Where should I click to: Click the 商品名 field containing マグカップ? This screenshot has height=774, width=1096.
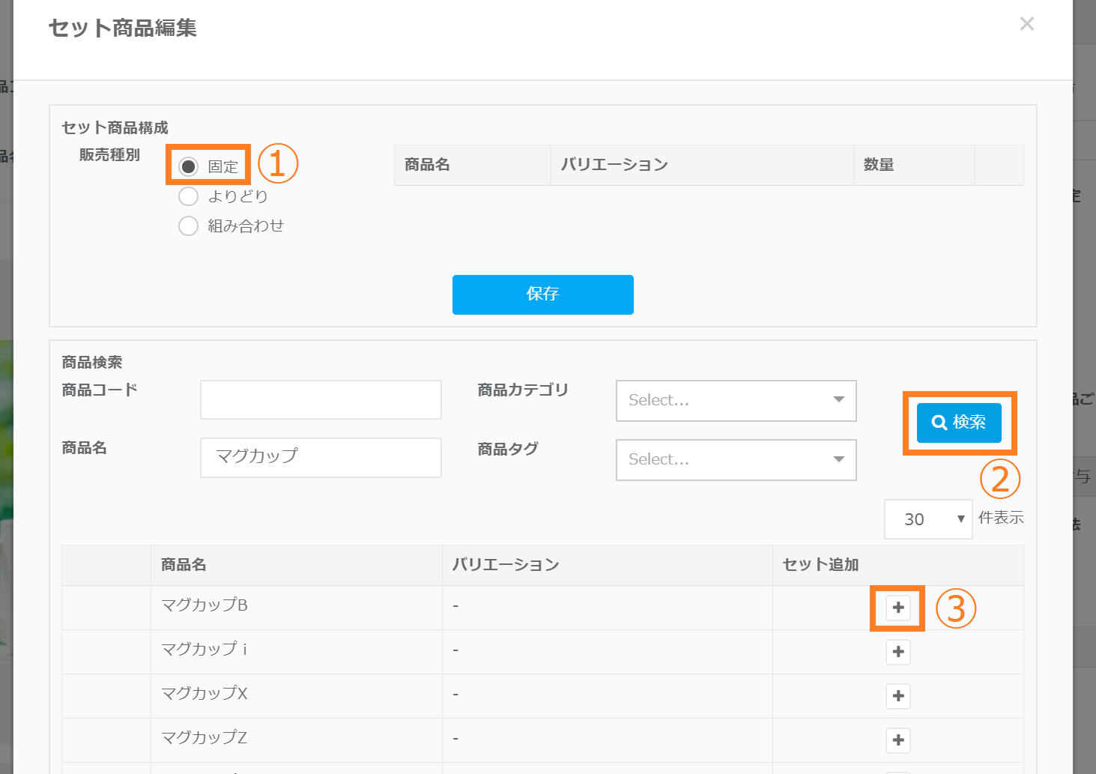[x=321, y=457]
